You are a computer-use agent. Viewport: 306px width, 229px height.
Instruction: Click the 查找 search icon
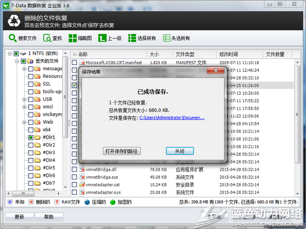pyautogui.click(x=47, y=38)
